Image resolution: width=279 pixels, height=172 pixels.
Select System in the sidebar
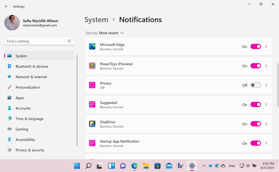pyautogui.click(x=21, y=56)
